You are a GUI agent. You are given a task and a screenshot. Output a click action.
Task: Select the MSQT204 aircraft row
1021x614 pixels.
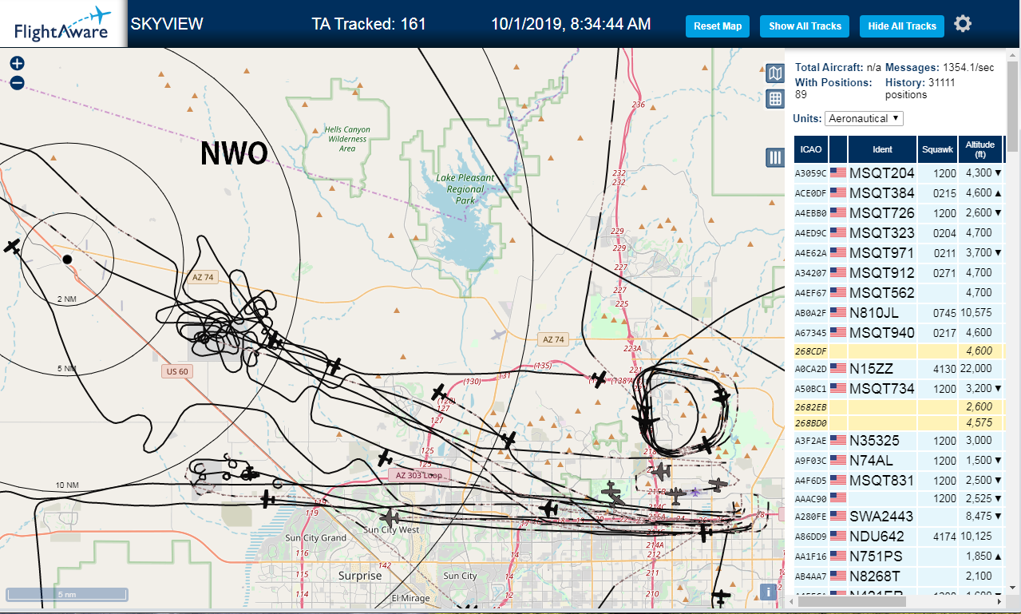[x=898, y=172]
